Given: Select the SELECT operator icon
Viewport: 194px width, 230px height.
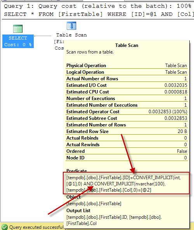Looking at the screenshot, I should pyautogui.click(x=18, y=29).
